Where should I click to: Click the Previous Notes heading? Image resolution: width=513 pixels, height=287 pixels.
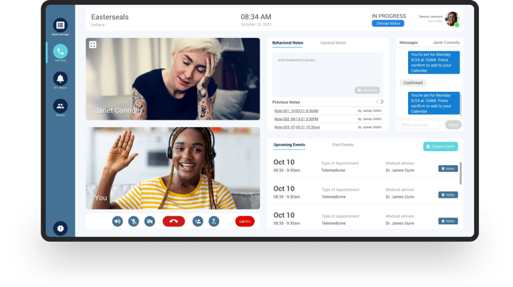[x=286, y=102]
